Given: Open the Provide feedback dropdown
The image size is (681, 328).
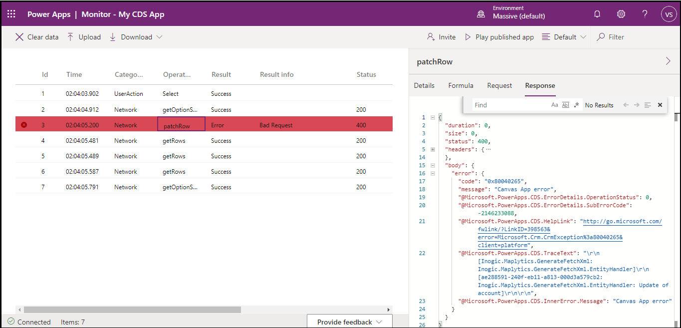Looking at the screenshot, I should click(x=350, y=322).
